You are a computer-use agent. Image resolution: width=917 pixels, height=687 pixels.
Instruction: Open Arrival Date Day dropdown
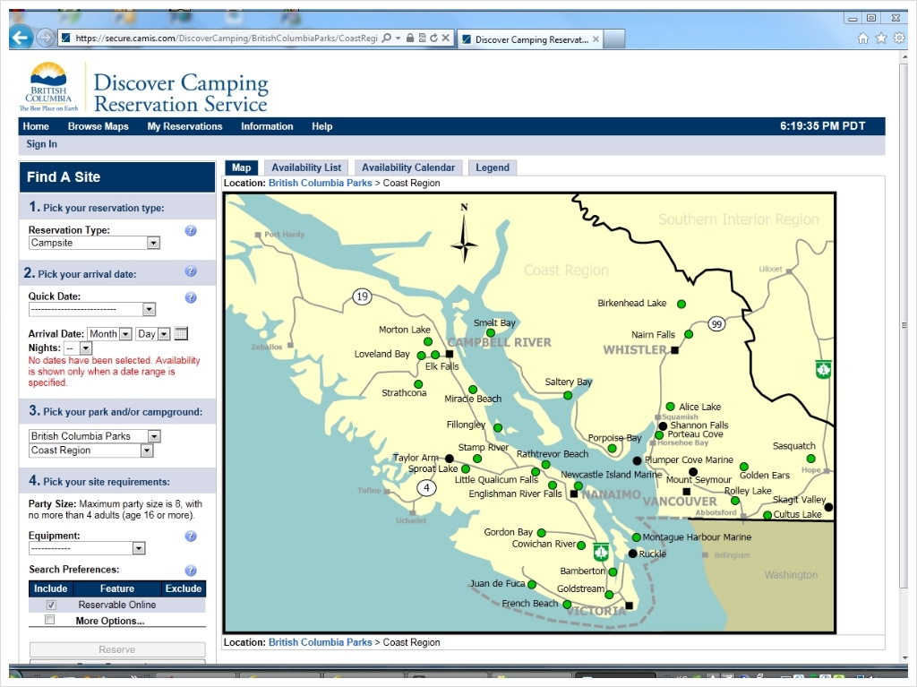pos(152,333)
